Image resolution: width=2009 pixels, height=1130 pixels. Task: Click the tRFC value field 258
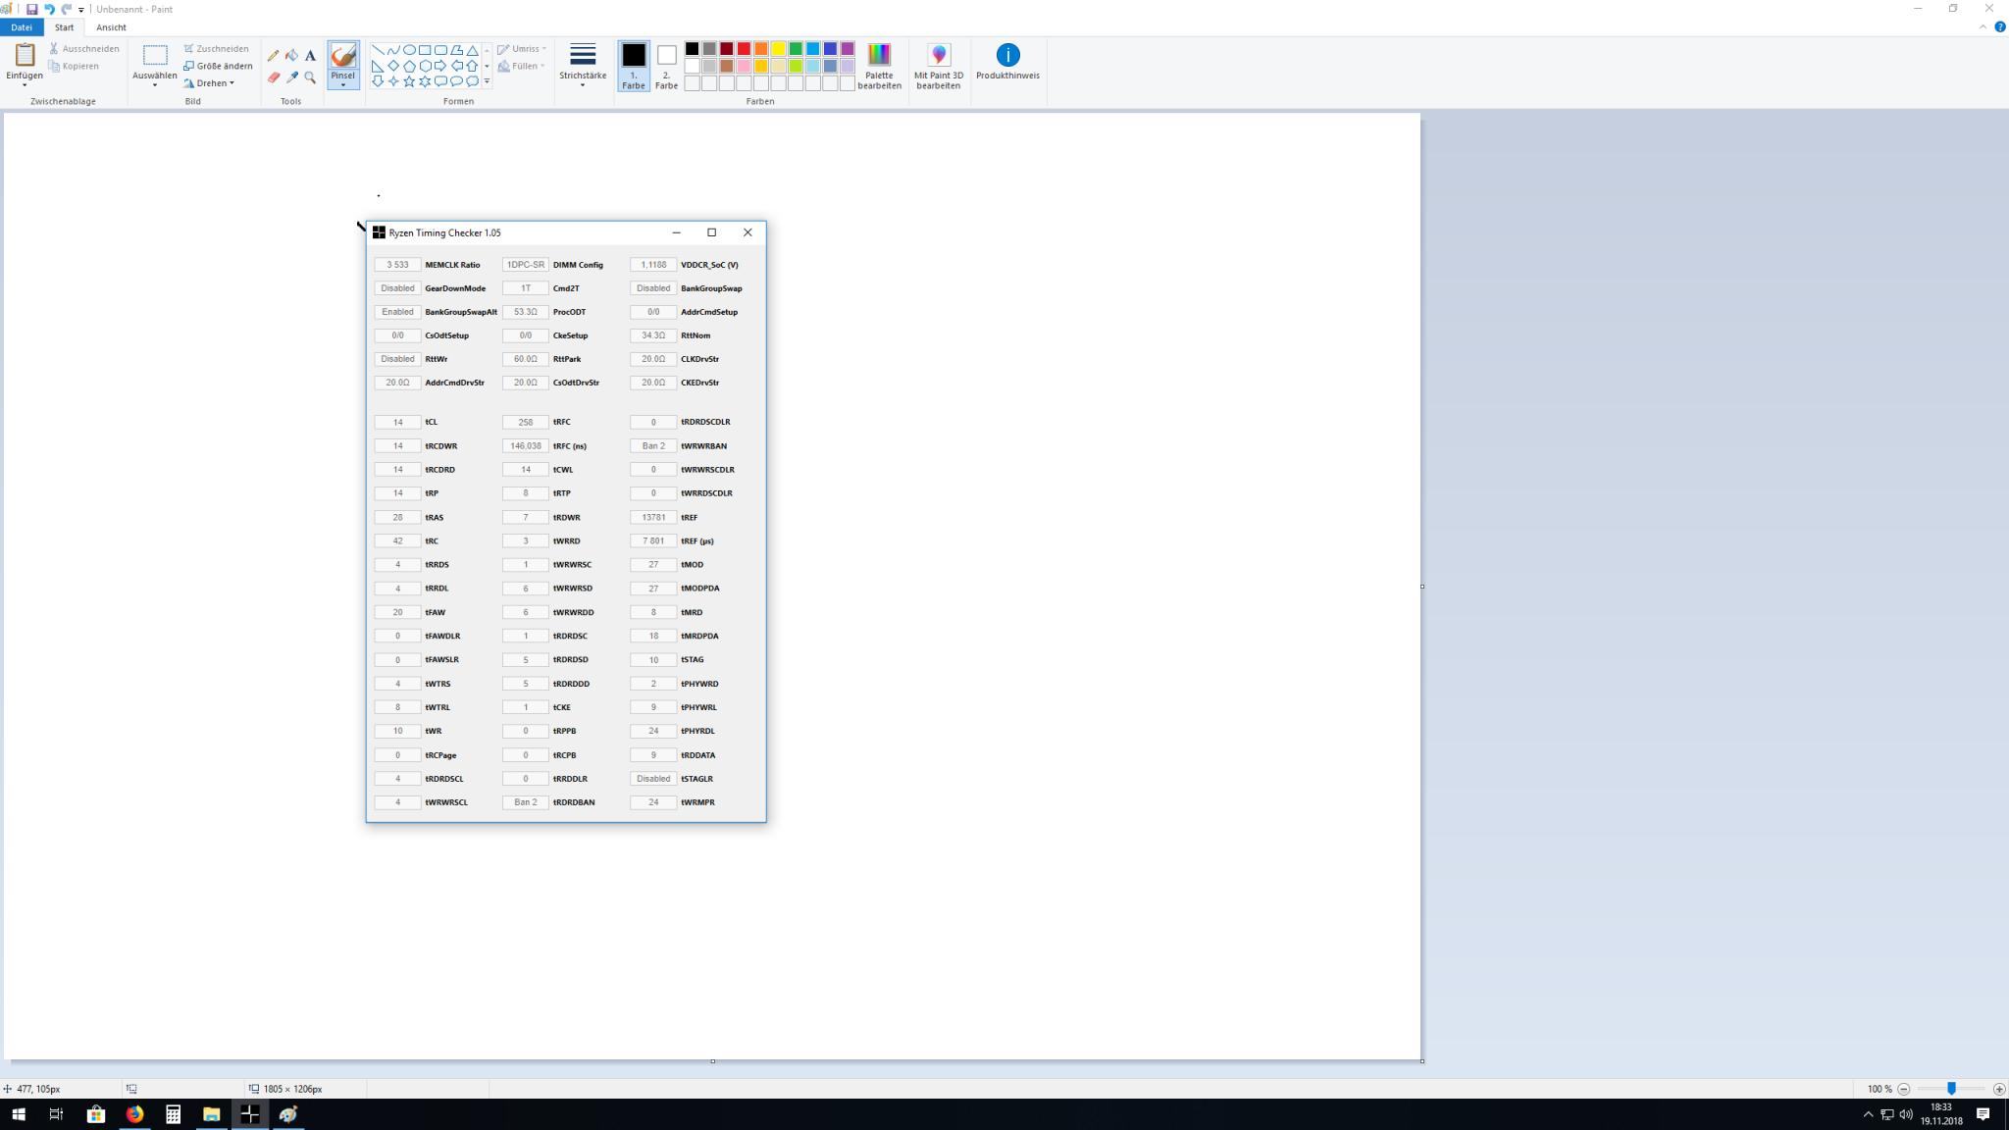click(525, 422)
